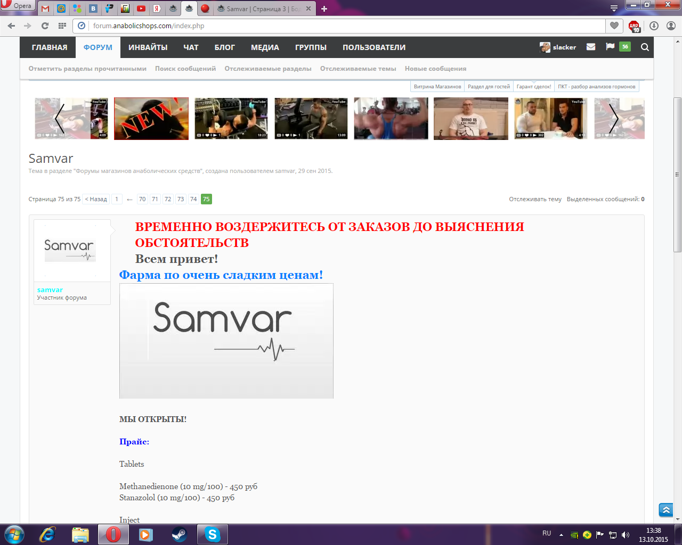The width and height of the screenshot is (682, 545).
Task: Switch to the YouTube pinned tab
Action: coord(141,9)
